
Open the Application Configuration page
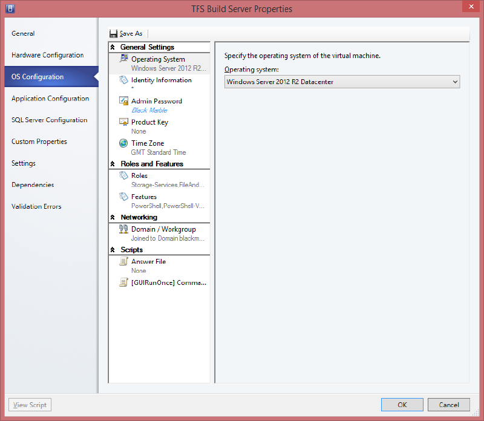(x=50, y=98)
